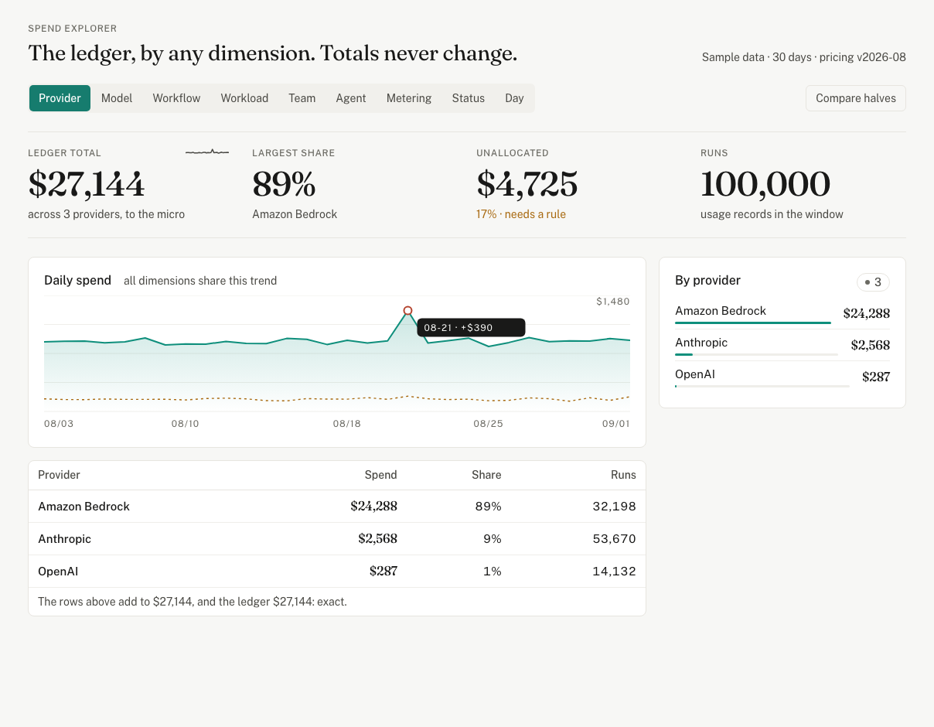The image size is (934, 727).
Task: Click the Share column header
Action: click(x=486, y=475)
